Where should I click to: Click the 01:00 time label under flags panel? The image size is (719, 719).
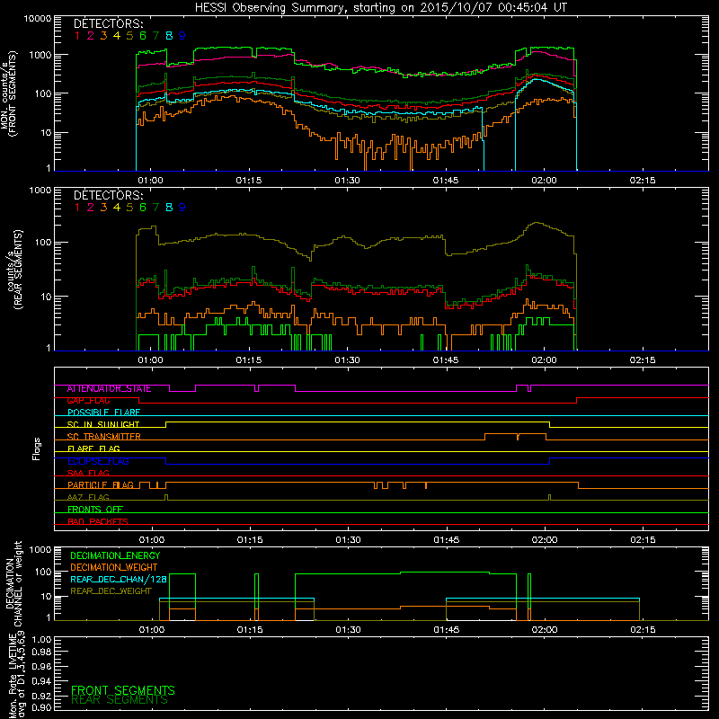coord(152,540)
